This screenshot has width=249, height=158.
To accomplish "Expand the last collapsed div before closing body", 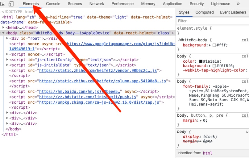I will [7, 123].
